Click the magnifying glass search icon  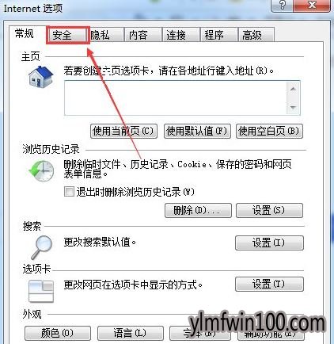(x=42, y=247)
